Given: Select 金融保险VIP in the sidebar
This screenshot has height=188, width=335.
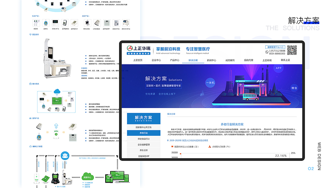Looking at the screenshot, I should tap(144, 156).
